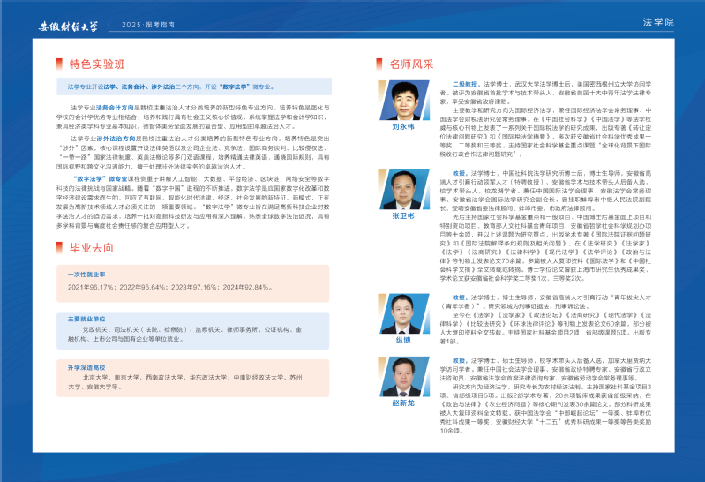
Task: Click the 2025·报考指南 header text
Action: pyautogui.click(x=148, y=25)
